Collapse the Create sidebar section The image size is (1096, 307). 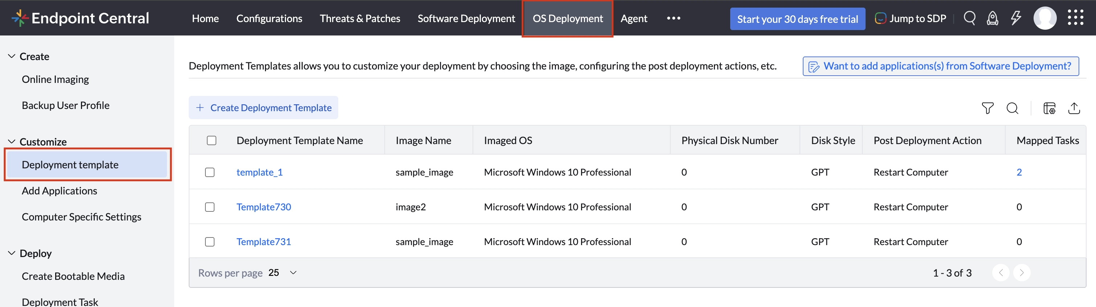[12, 56]
